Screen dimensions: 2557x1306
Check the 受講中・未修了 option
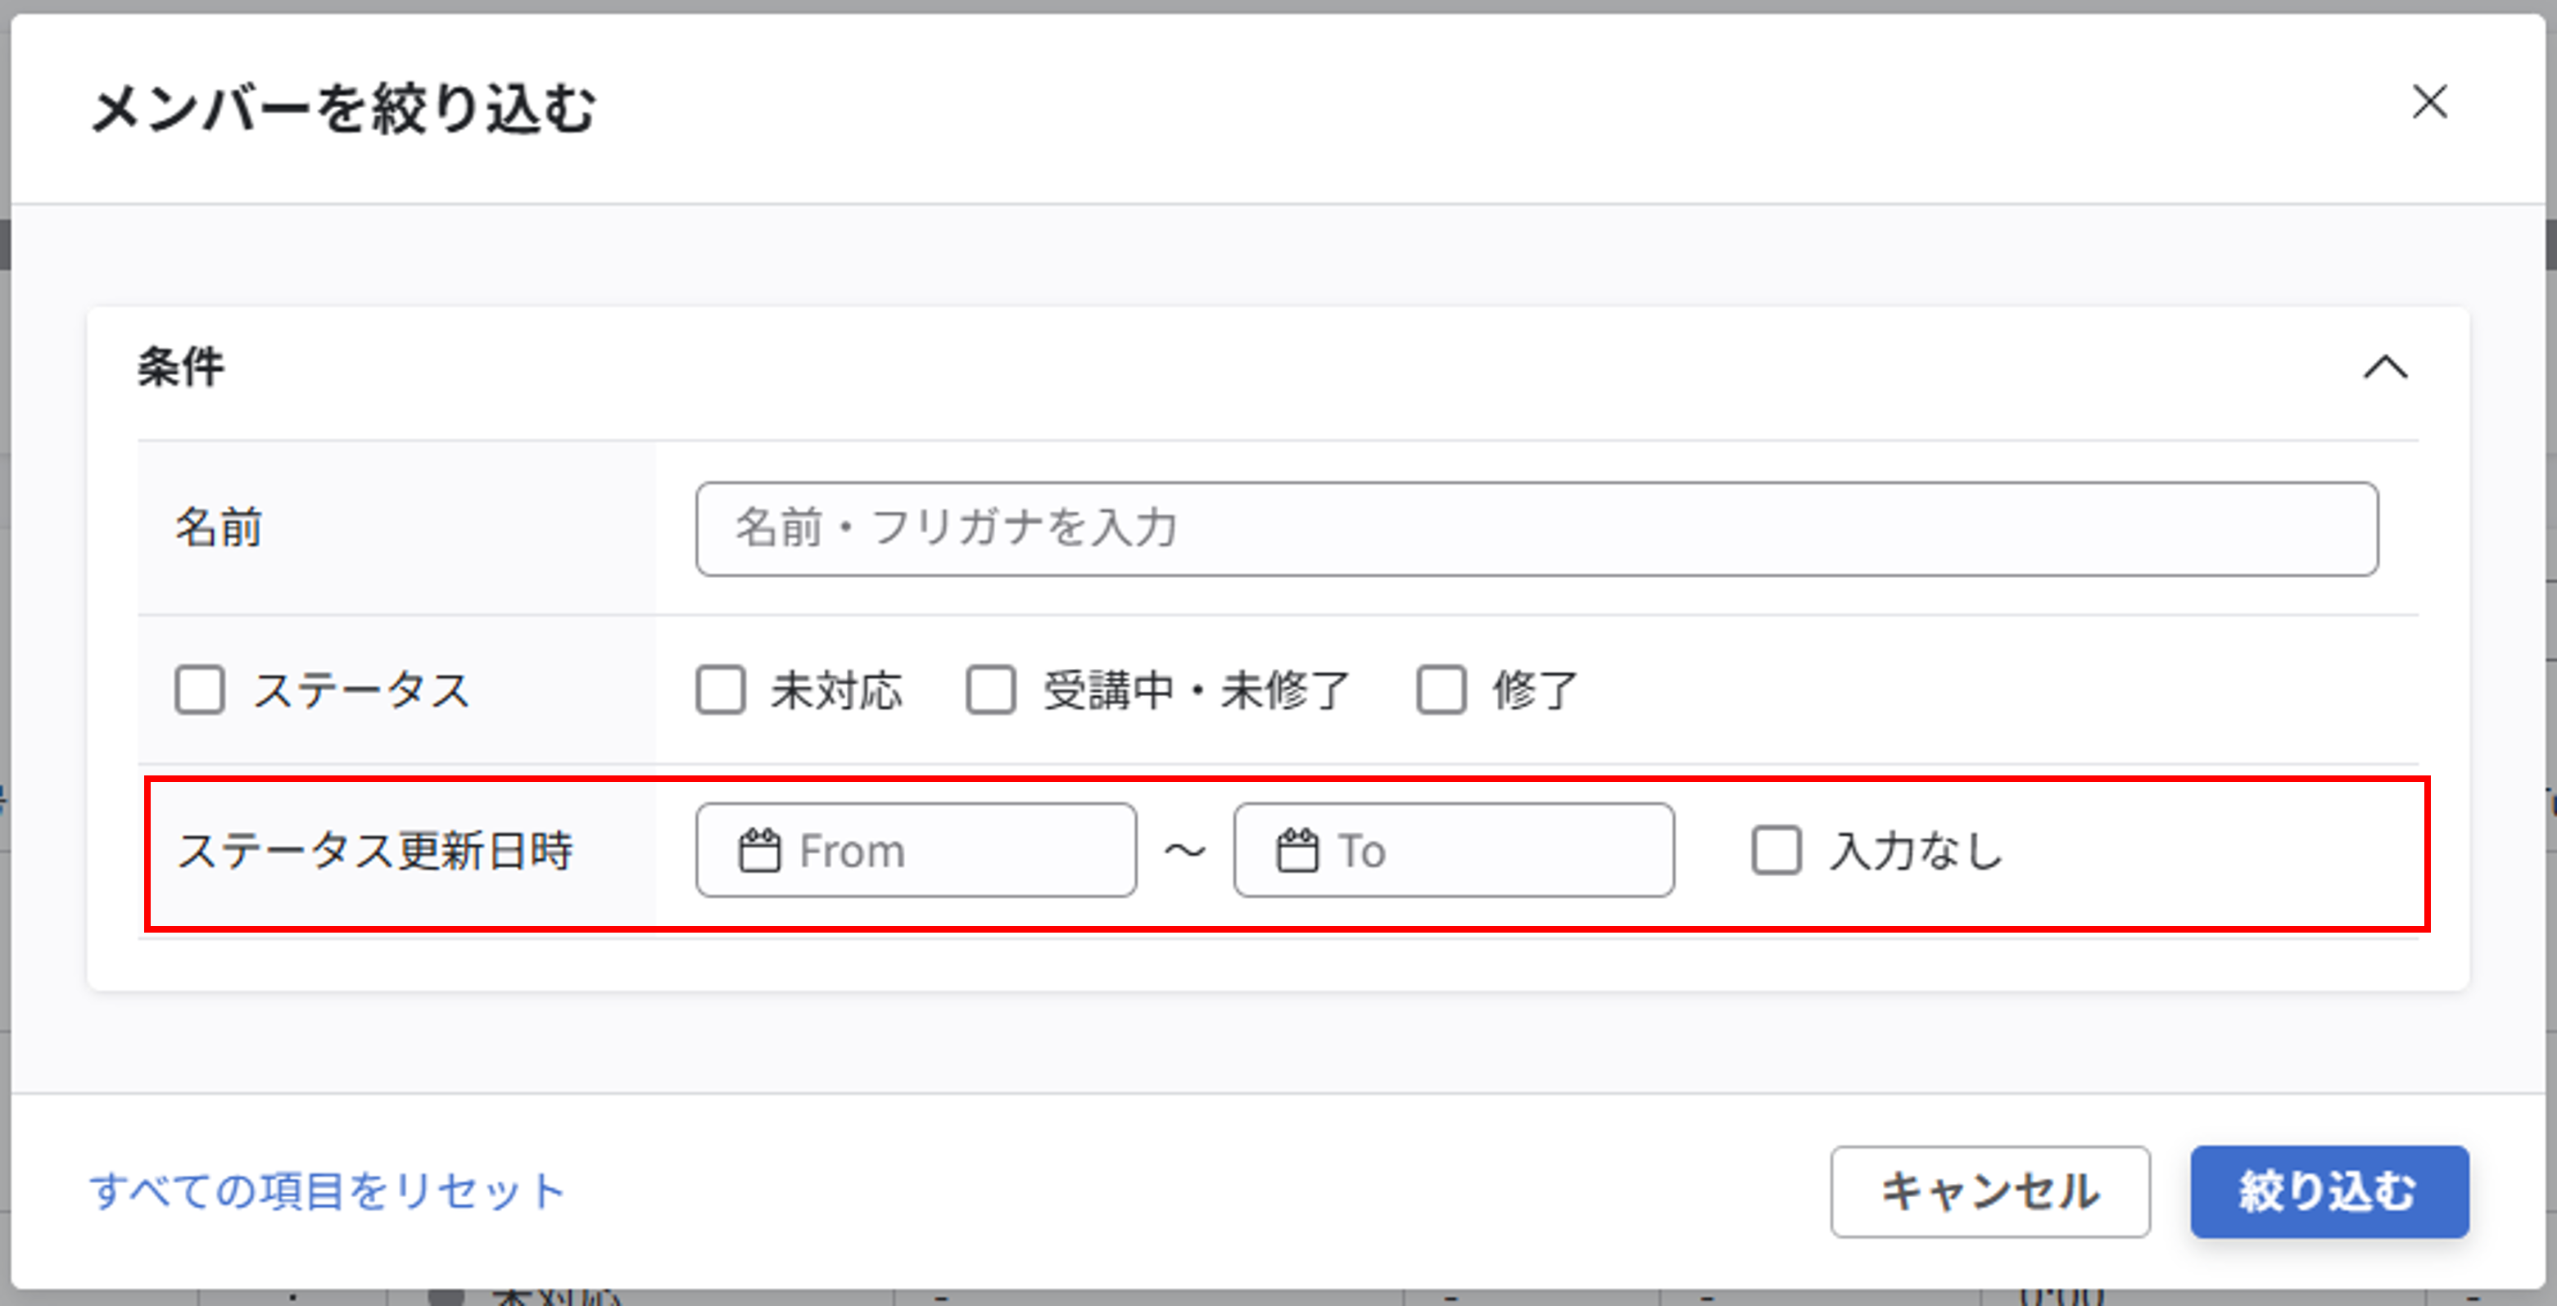click(x=988, y=692)
